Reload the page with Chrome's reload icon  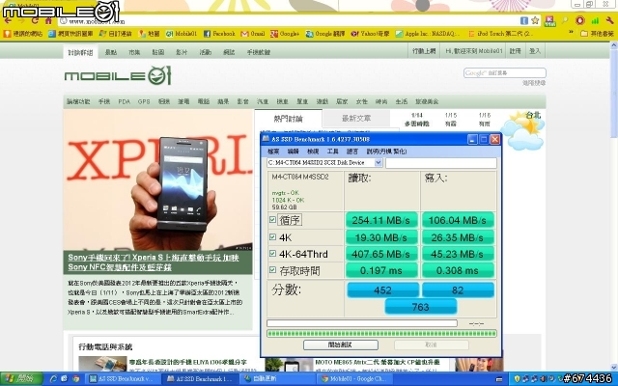36,20
